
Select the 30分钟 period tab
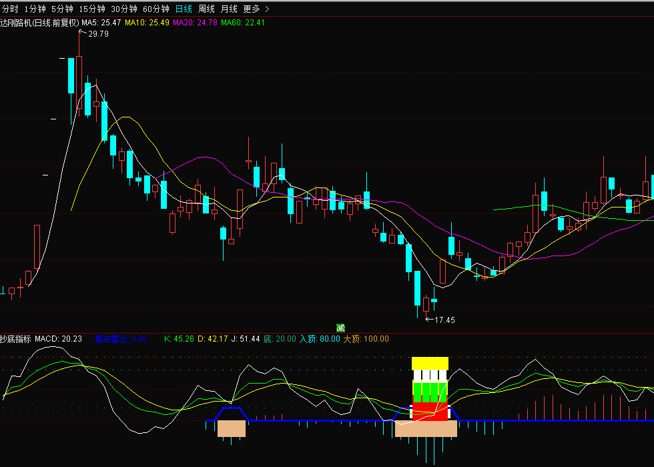click(x=124, y=9)
